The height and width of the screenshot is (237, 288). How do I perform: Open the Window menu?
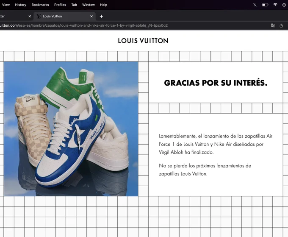(x=89, y=5)
